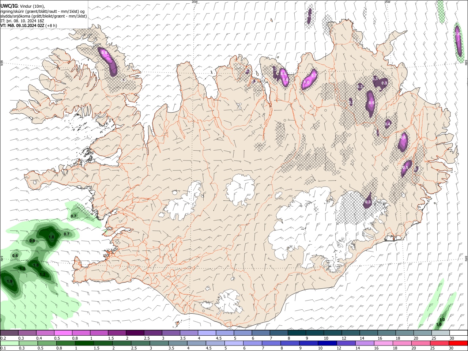Select lightest green bottom-row swatch starting at 0.1
The height and width of the screenshot is (351, 468).
10,343
